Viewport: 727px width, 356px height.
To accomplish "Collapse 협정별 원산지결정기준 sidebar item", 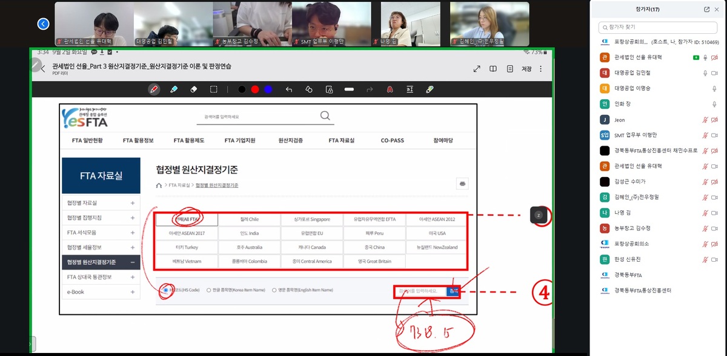I will 101,262.
